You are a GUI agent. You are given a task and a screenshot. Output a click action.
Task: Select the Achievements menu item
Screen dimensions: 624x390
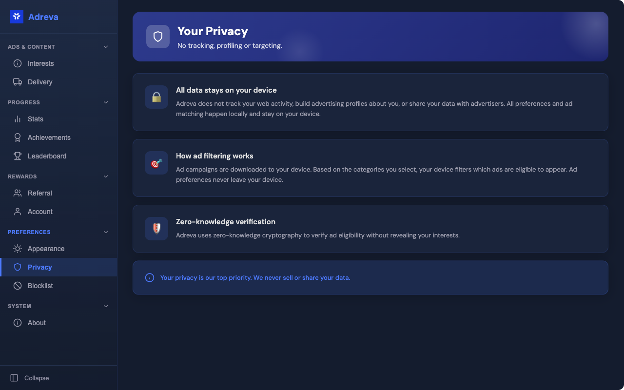point(49,137)
